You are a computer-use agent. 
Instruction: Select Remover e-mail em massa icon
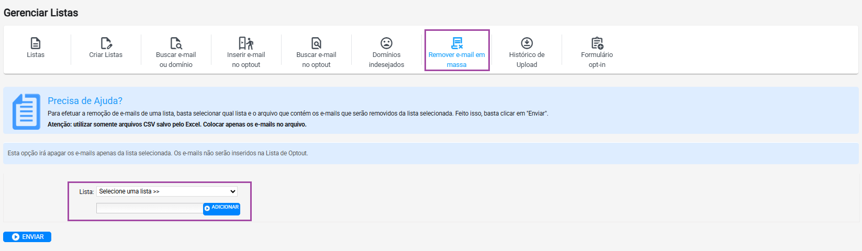point(457,43)
